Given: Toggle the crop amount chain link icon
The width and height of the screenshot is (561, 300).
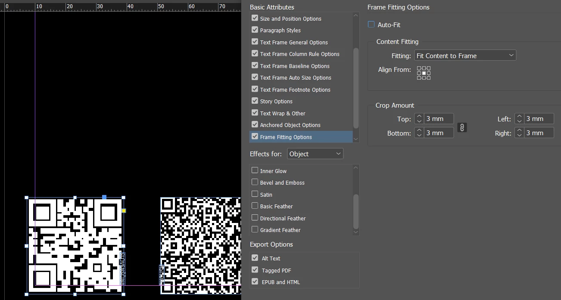Looking at the screenshot, I should 462,127.
